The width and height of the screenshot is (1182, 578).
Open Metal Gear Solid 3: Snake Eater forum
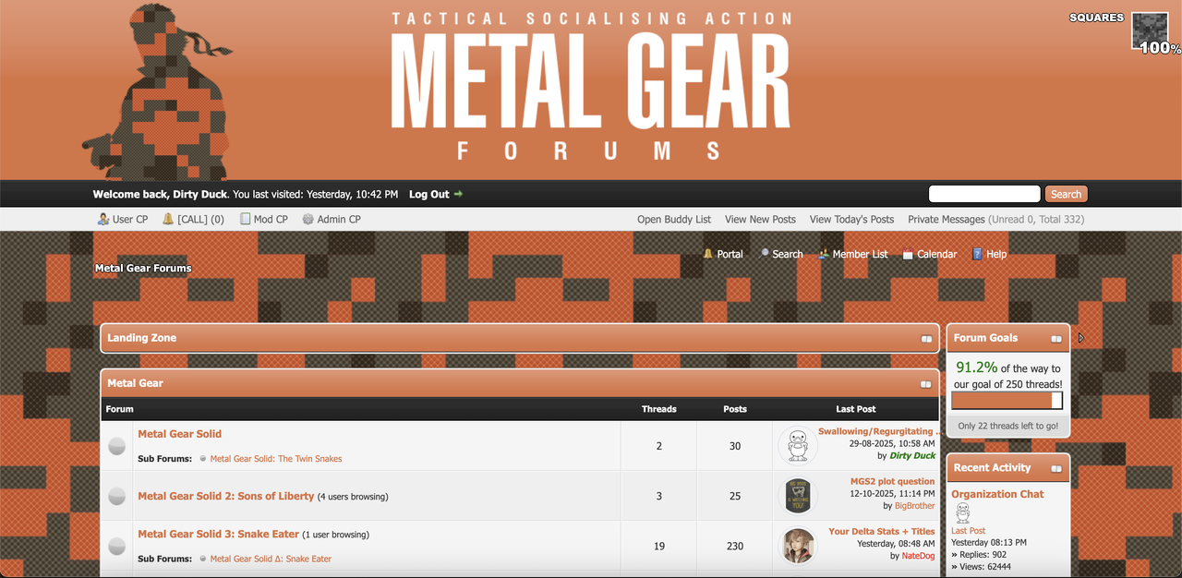pos(219,534)
